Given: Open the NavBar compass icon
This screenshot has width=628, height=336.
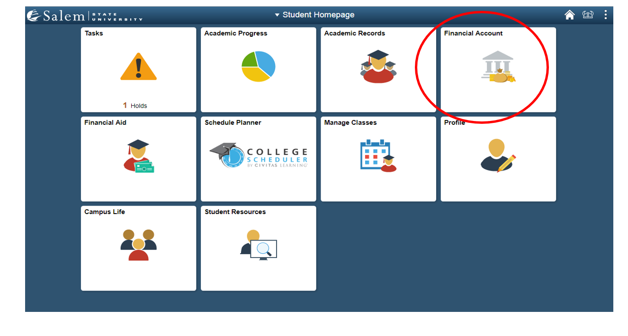Looking at the screenshot, I should (588, 15).
